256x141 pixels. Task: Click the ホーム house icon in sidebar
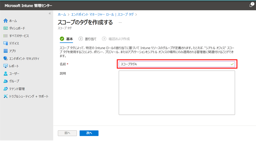pyautogui.click(x=6, y=20)
